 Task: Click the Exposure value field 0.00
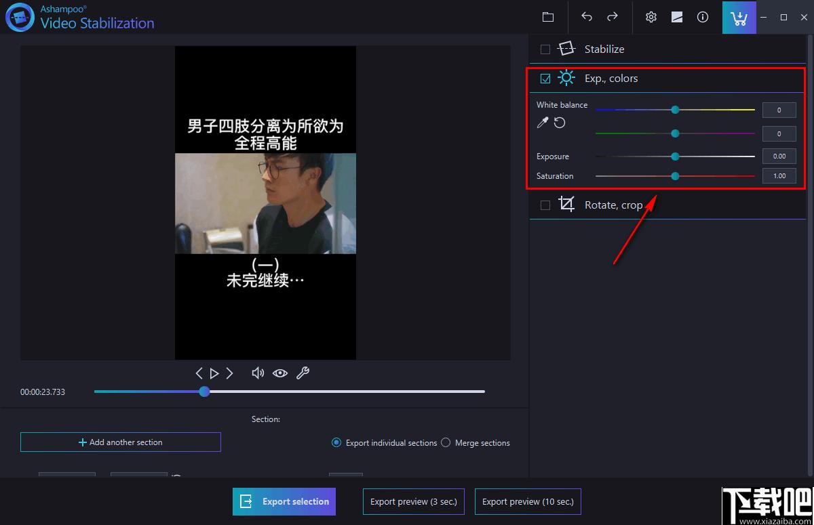pyautogui.click(x=779, y=156)
